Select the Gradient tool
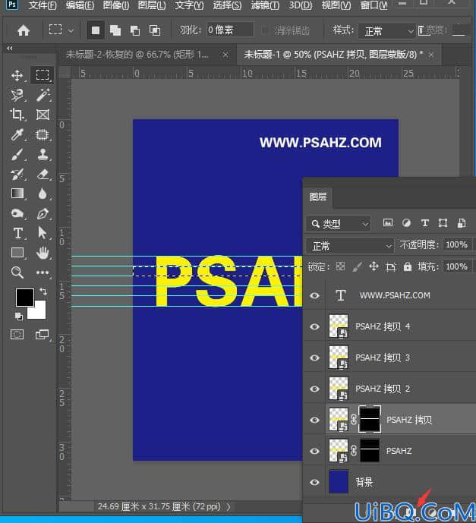476x523 pixels. coord(17,194)
